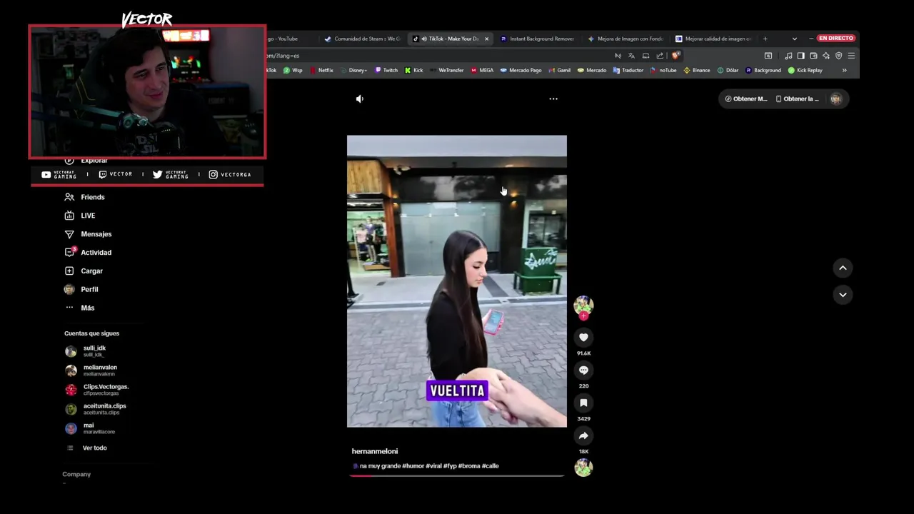The width and height of the screenshot is (914, 514).
Task: Open the comments bubble showing 220
Action: [x=583, y=370]
